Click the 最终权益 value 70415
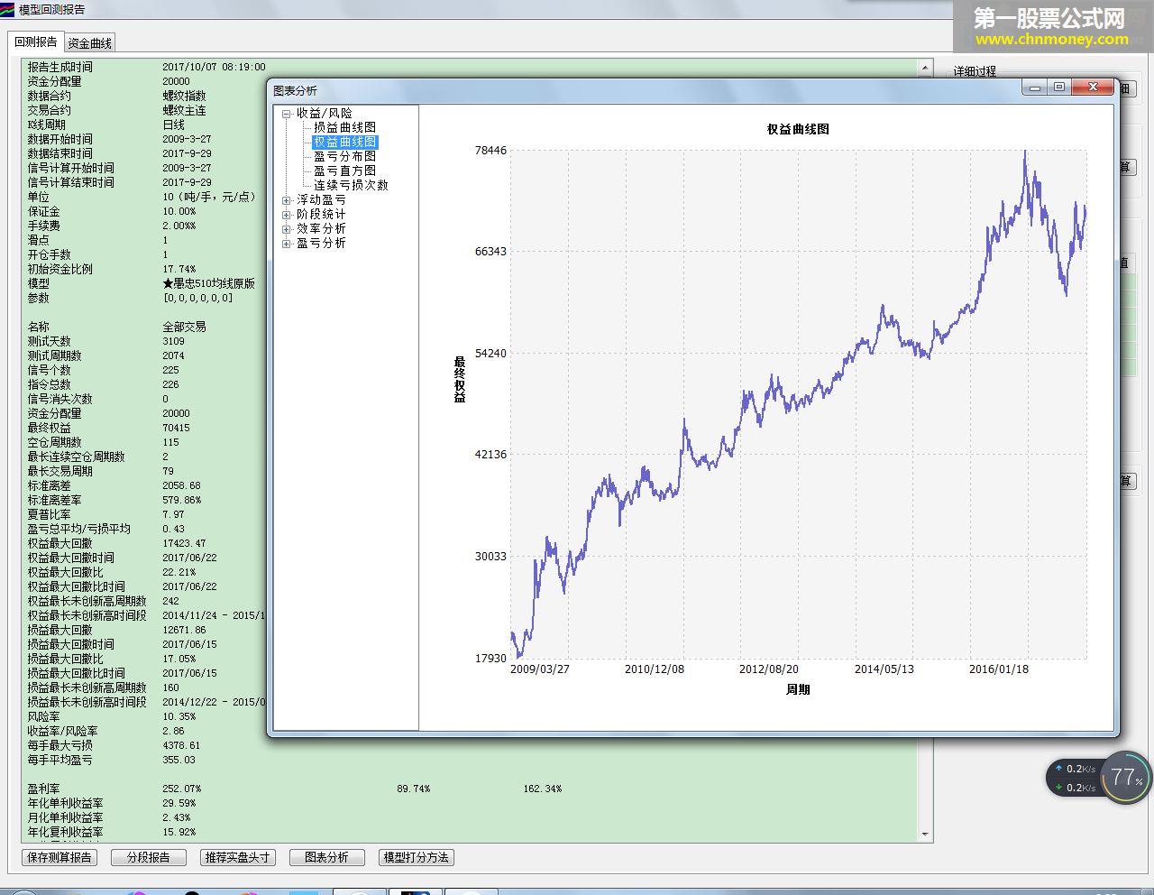The height and width of the screenshot is (895, 1154). point(176,428)
